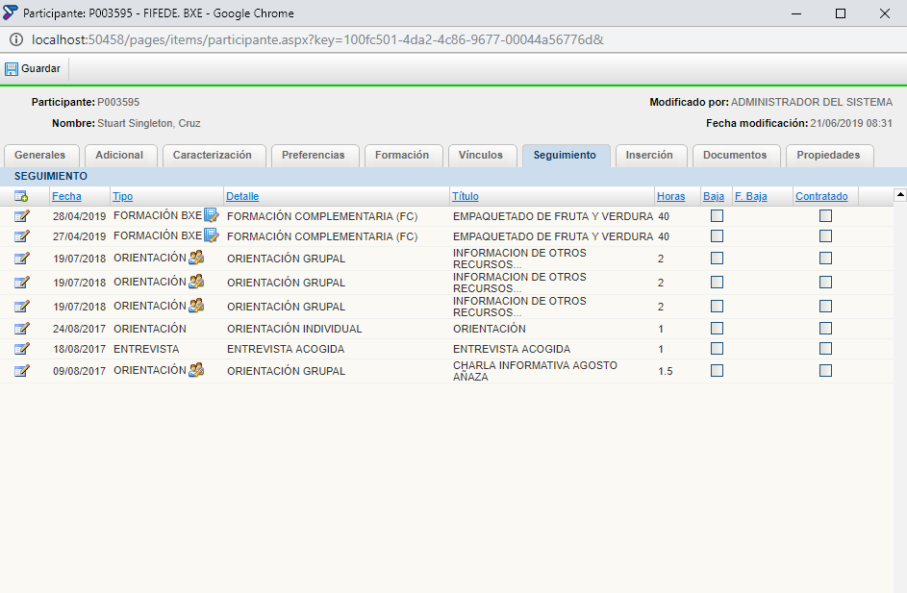Open the Adicional tab
Screen dimensions: 907x593
point(120,156)
